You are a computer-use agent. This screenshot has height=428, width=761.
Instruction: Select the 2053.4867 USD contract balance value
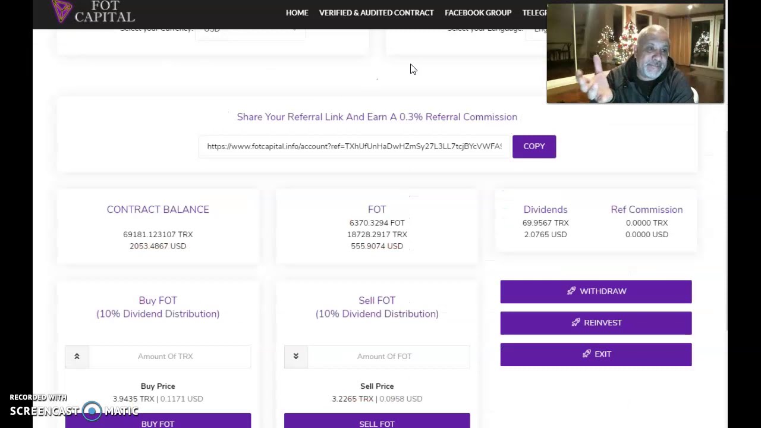pyautogui.click(x=158, y=246)
